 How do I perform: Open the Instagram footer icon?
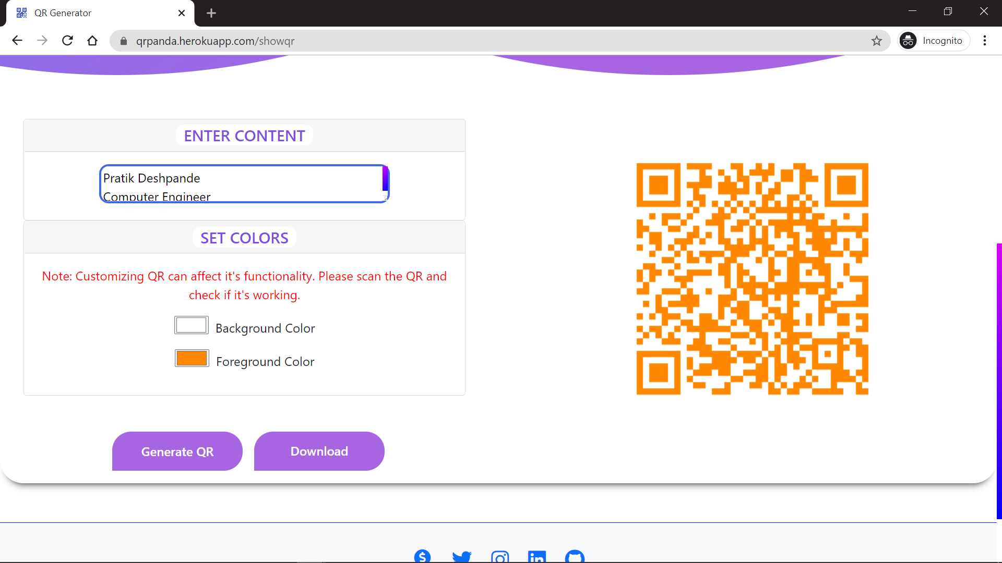pyautogui.click(x=500, y=557)
